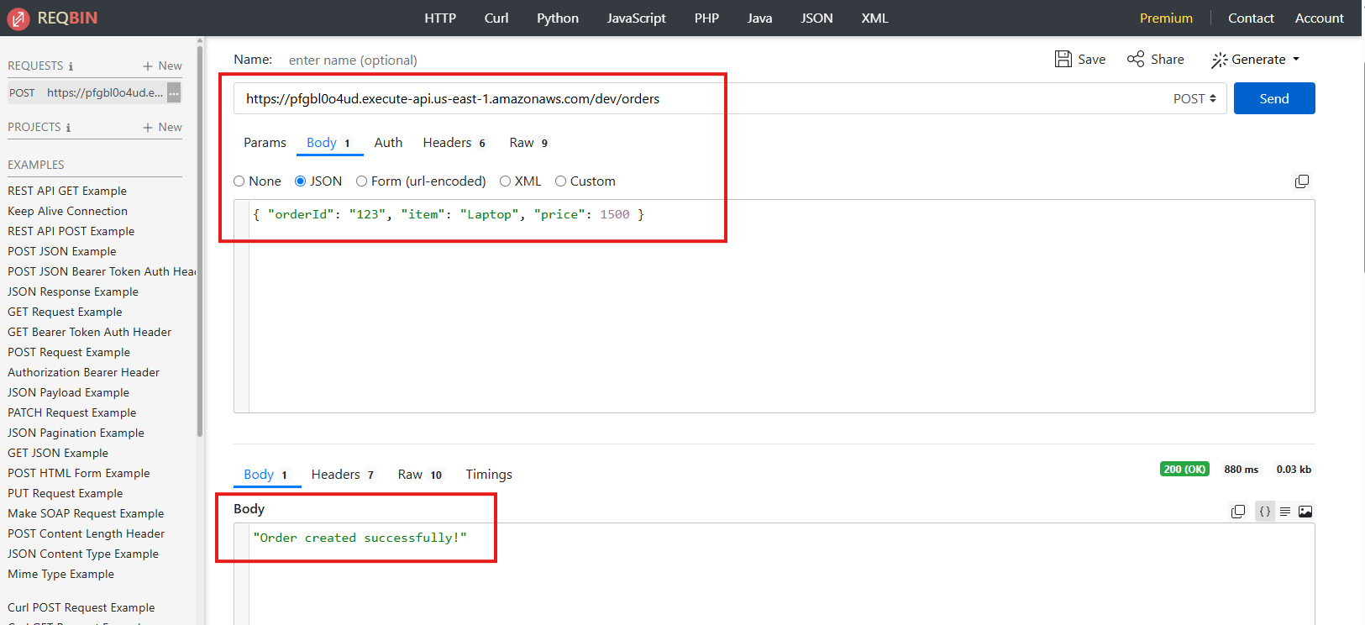Viewport: 1365px width, 625px height.
Task: Click the Generate sparkle icon
Action: 1220,60
